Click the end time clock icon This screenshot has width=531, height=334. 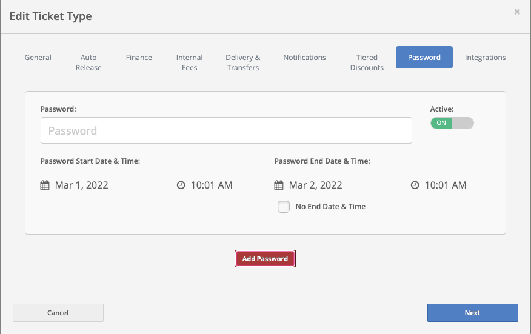[415, 185]
